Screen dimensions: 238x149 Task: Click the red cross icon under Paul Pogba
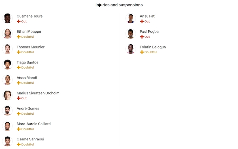coord(142,37)
